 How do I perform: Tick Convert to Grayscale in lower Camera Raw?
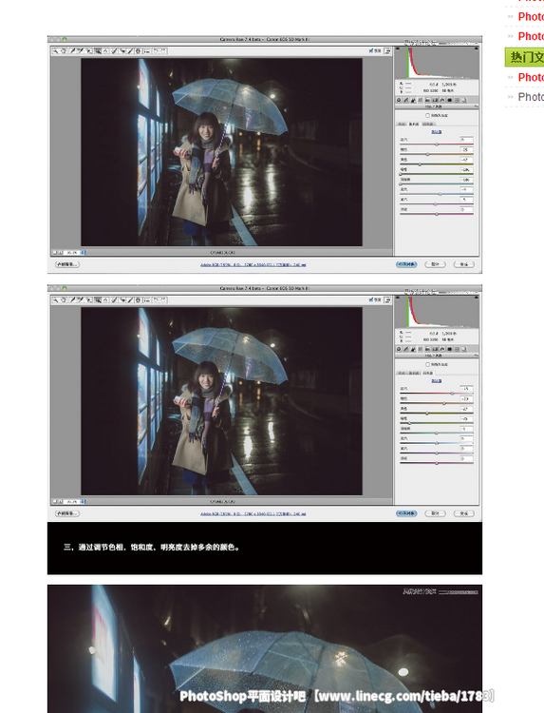coord(428,365)
